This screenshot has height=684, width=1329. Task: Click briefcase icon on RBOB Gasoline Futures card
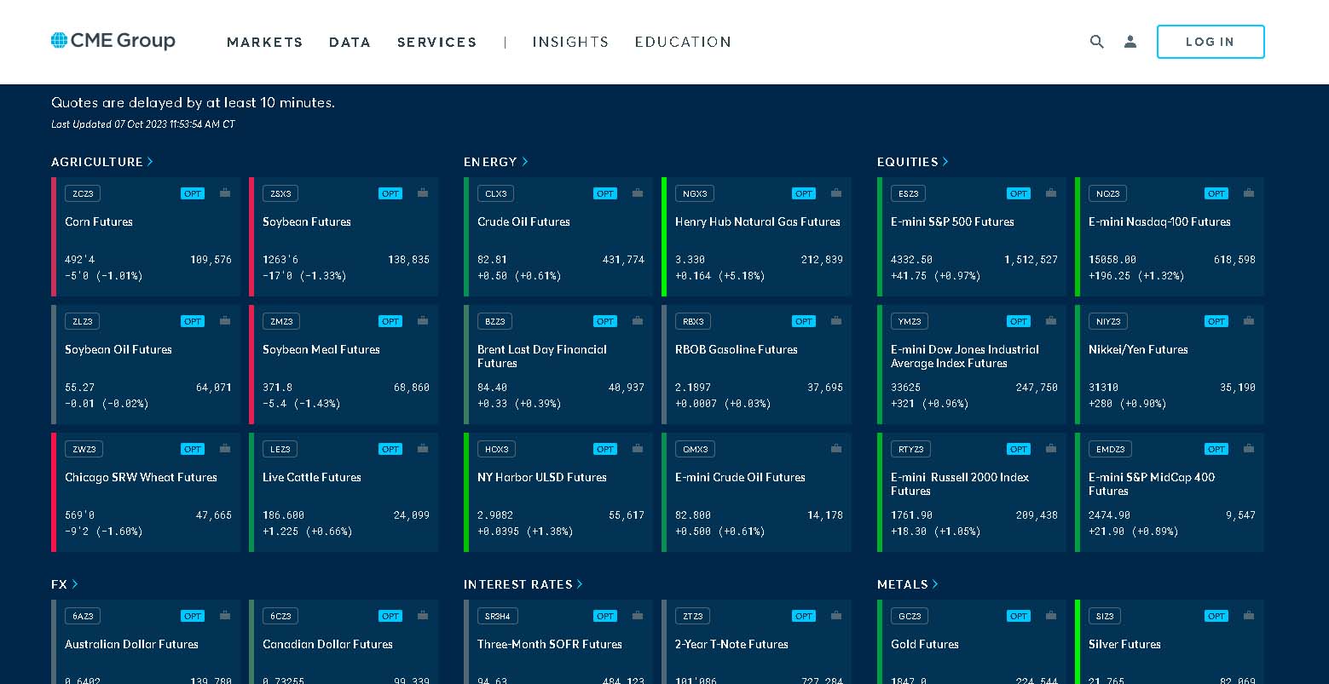click(x=836, y=321)
